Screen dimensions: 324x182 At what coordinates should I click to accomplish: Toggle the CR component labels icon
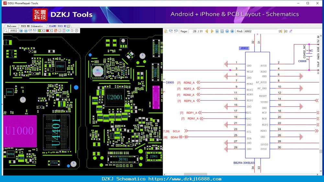pyautogui.click(x=68, y=30)
